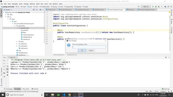The width and height of the screenshot is (173, 97).
Task: Open the Project view selector dropdown
Action: [x=8, y=10]
